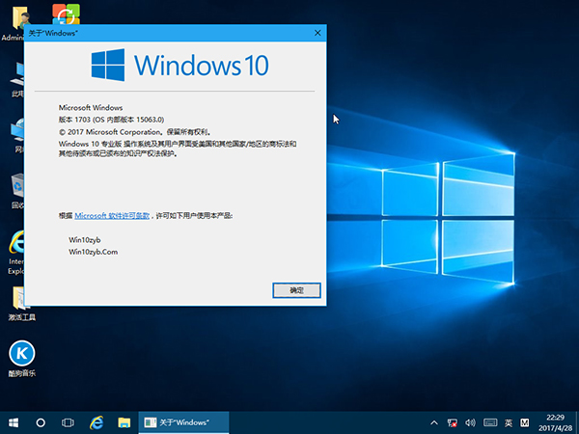Viewport: 579px width, 434px height.
Task: Select the 关于"Windows" taskbar window button
Action: pos(183,422)
